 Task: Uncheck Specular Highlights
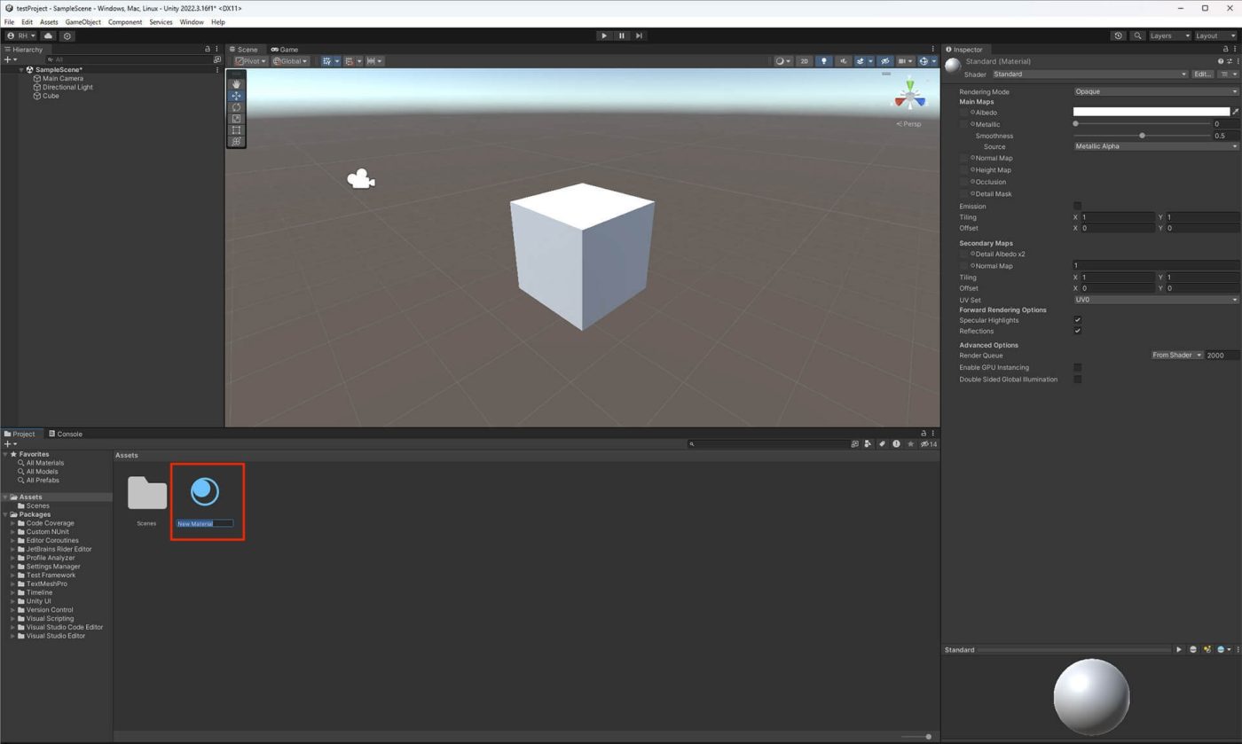(x=1078, y=320)
